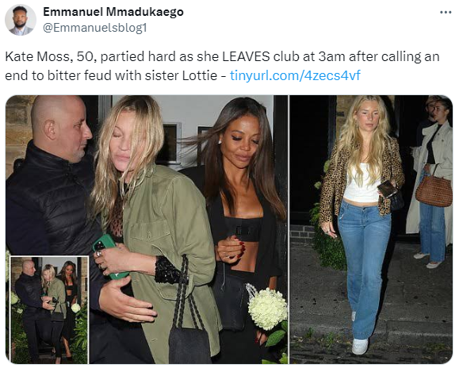
Task: Open the left photo of the tweet
Action: 147,229
